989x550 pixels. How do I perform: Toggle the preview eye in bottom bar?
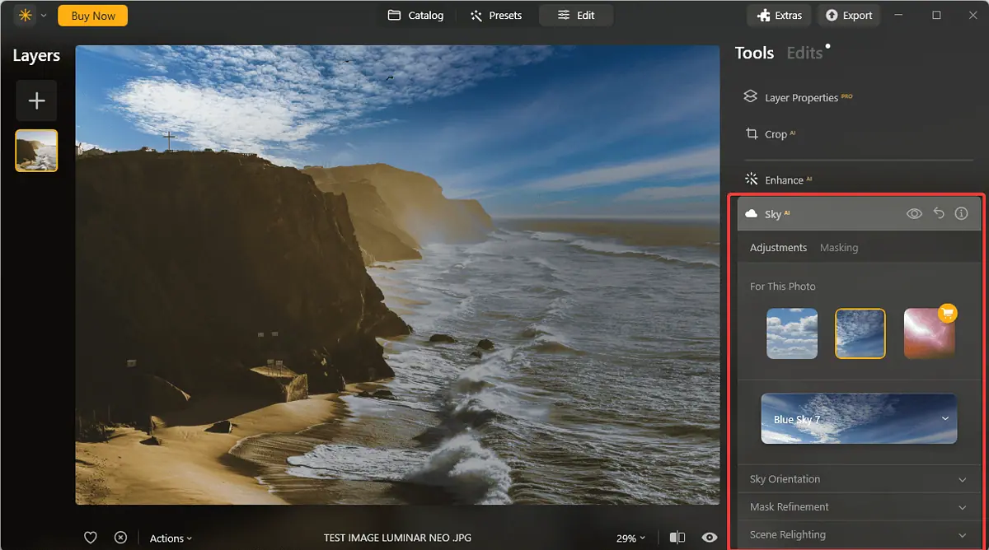click(x=709, y=538)
